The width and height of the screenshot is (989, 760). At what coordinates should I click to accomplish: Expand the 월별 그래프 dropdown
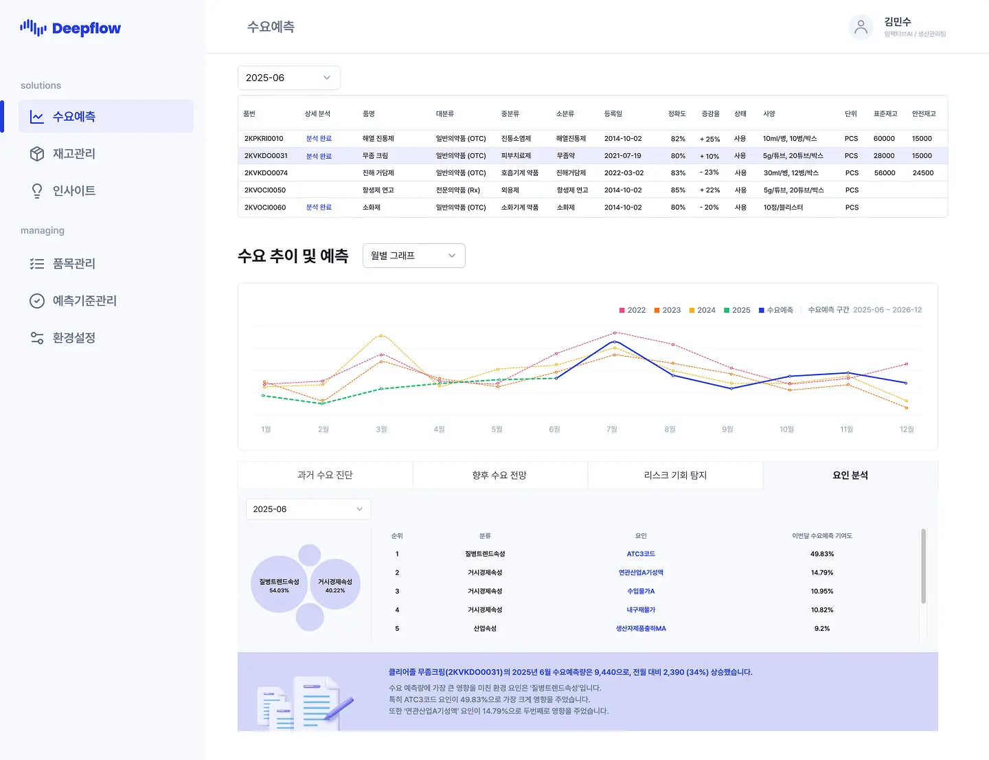(413, 256)
